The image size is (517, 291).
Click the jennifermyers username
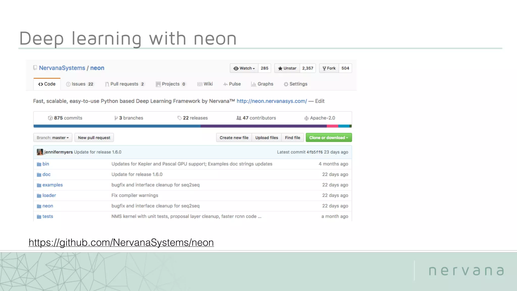[59, 152]
